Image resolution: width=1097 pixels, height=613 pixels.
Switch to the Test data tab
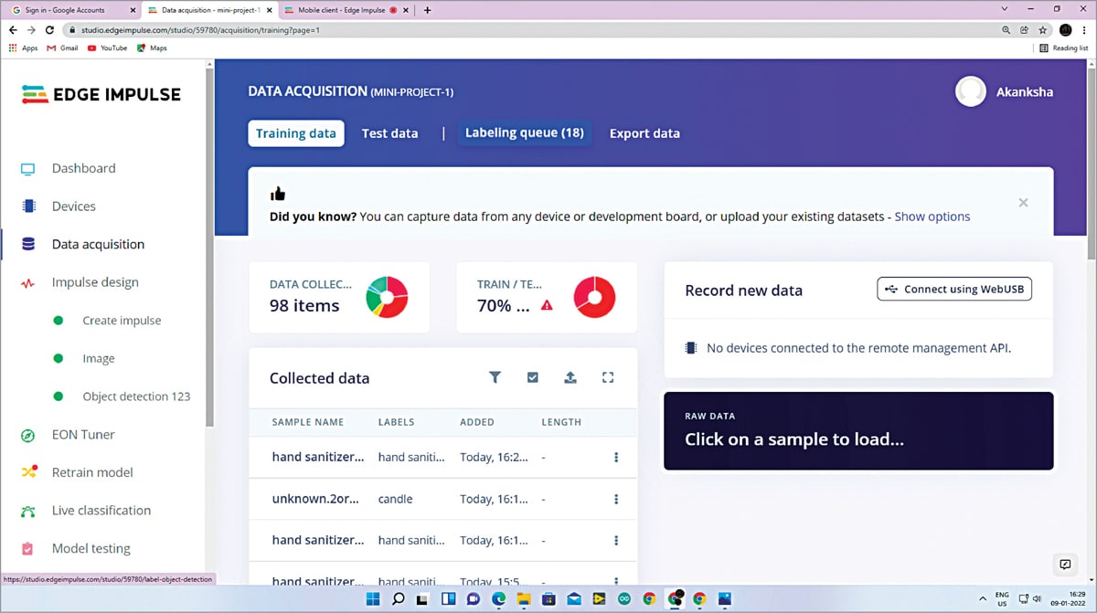tap(389, 133)
